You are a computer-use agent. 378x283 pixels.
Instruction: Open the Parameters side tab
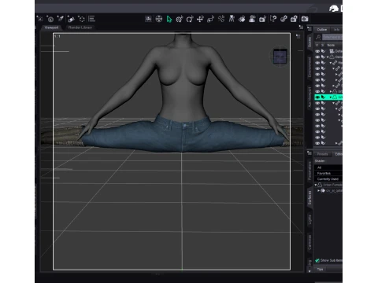point(309,171)
